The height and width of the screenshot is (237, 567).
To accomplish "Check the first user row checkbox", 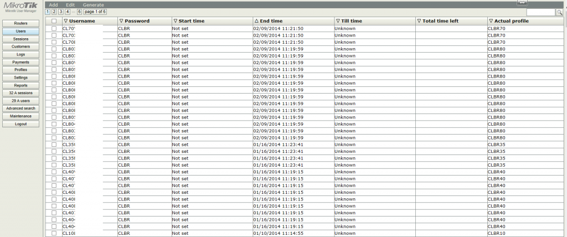I will click(54, 28).
